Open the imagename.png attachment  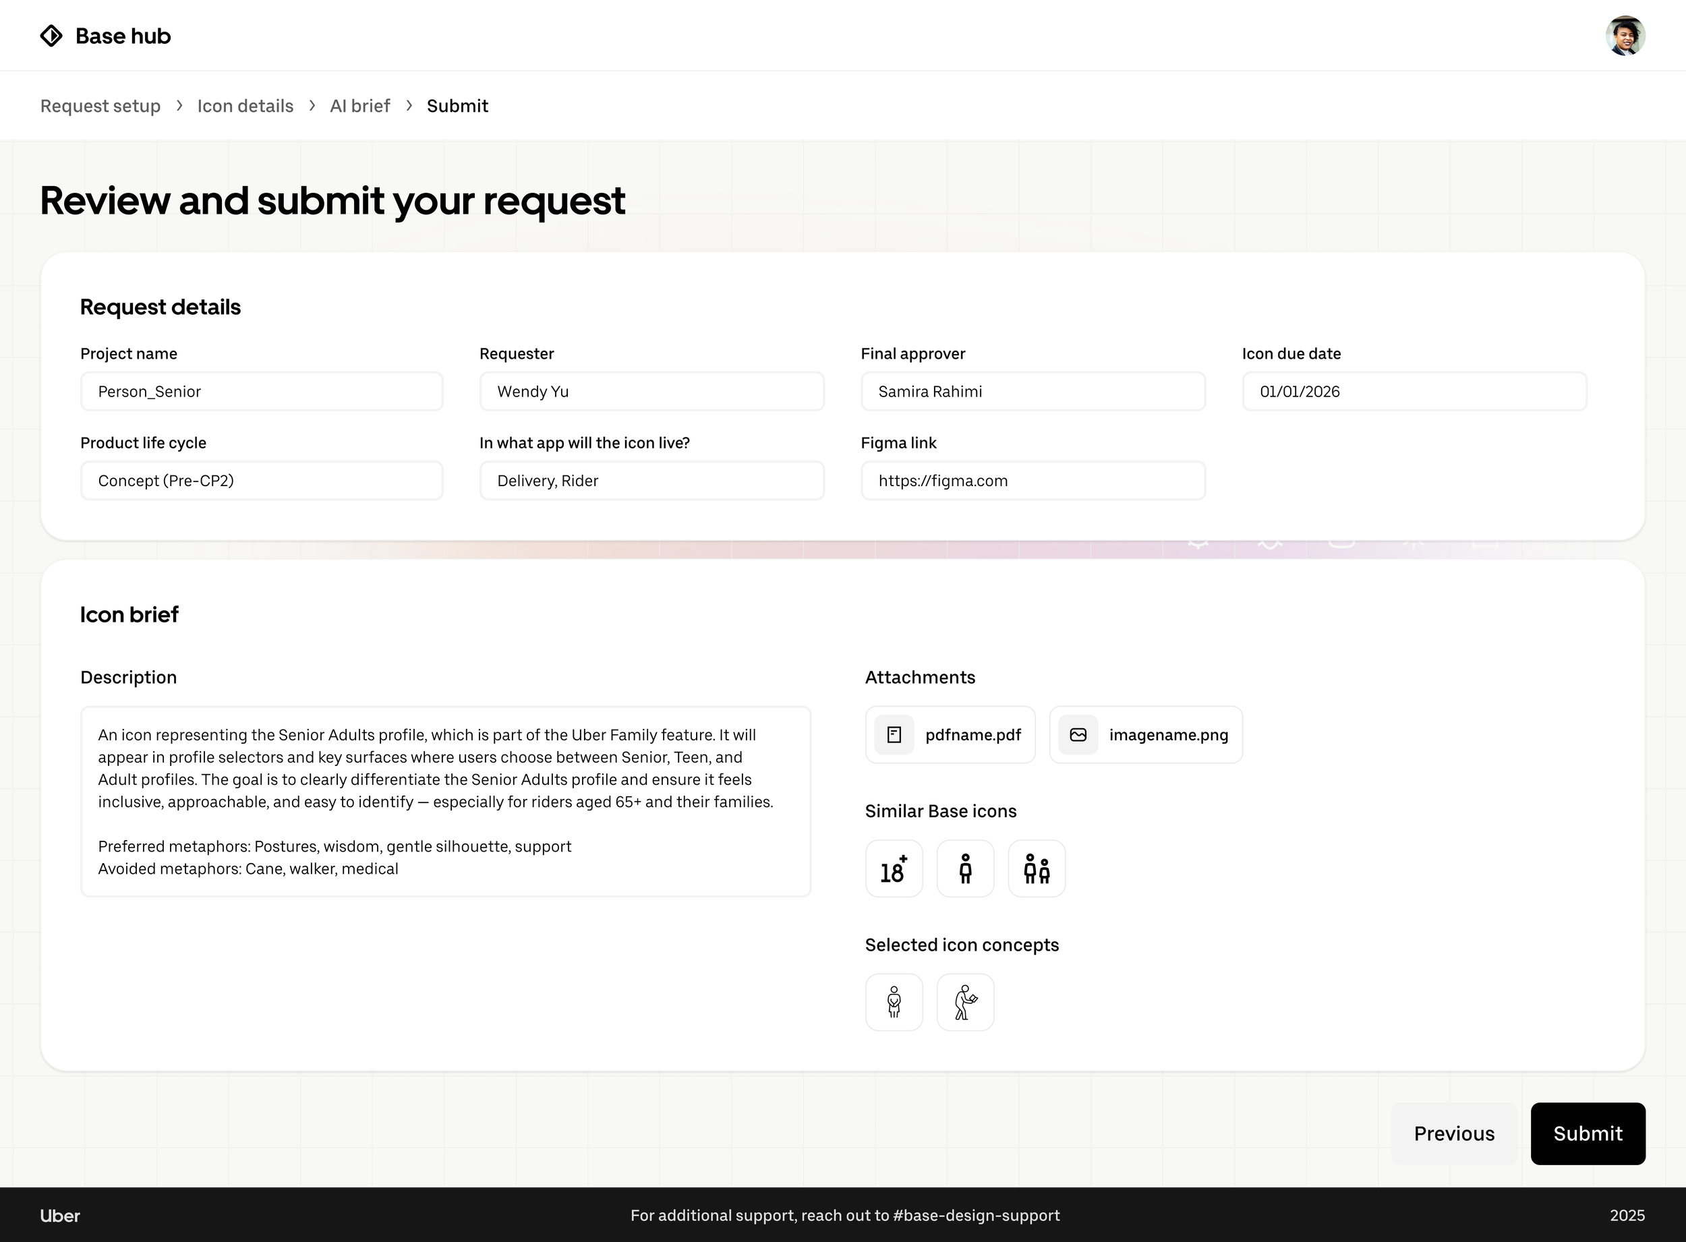tap(1145, 734)
